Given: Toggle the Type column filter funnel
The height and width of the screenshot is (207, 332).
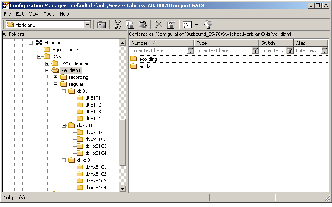Looking at the screenshot, I should (255, 50).
